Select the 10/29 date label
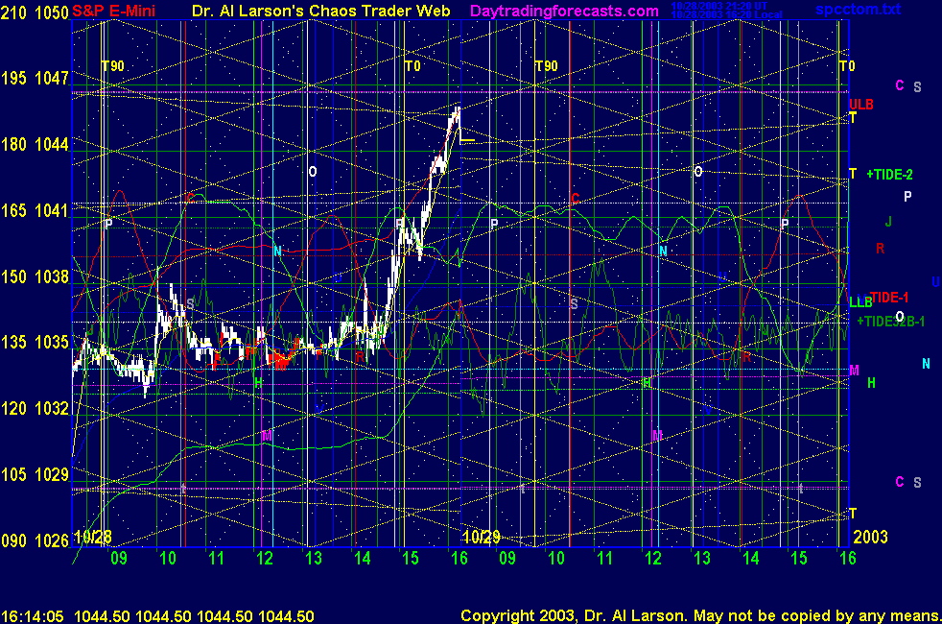The width and height of the screenshot is (942, 624). [x=482, y=537]
